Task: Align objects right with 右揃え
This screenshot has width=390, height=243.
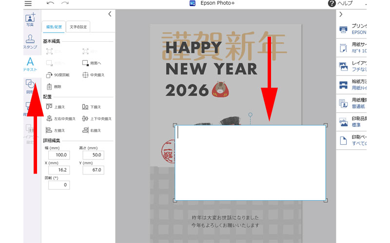Action: [92, 130]
